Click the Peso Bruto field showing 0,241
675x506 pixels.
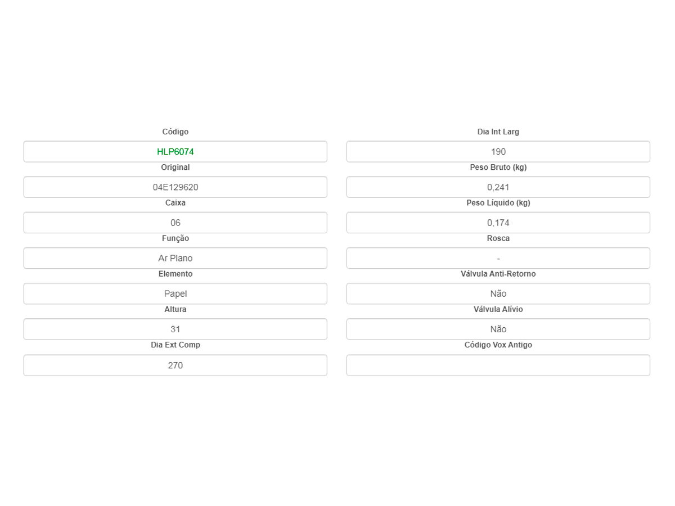click(x=498, y=187)
